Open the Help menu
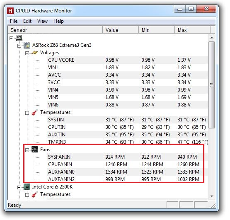 58,21
